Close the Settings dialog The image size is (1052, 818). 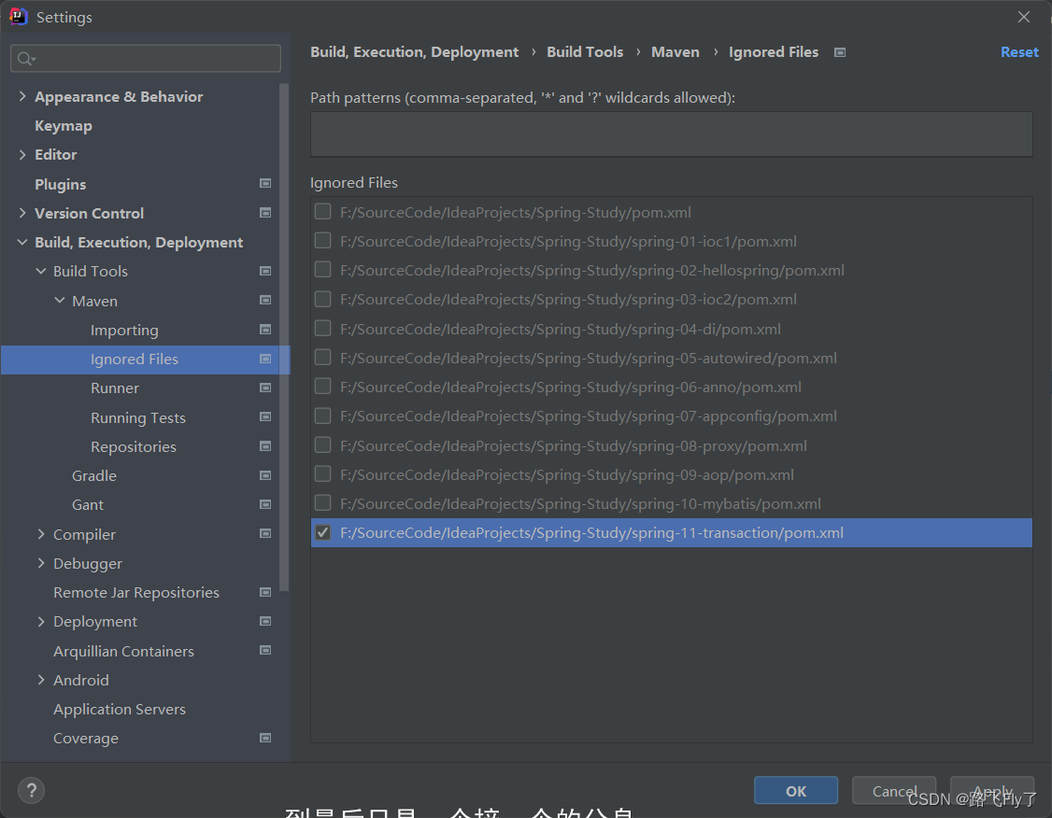[1024, 17]
